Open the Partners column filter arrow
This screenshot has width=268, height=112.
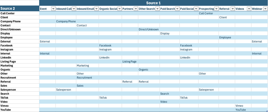[x=136, y=9]
